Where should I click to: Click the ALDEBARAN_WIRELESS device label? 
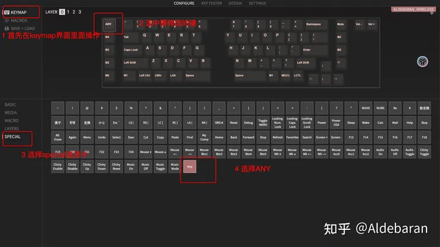click(413, 9)
